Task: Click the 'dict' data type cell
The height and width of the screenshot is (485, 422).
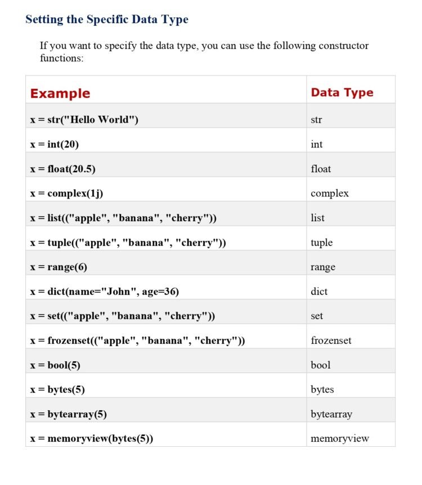Action: tap(318, 291)
